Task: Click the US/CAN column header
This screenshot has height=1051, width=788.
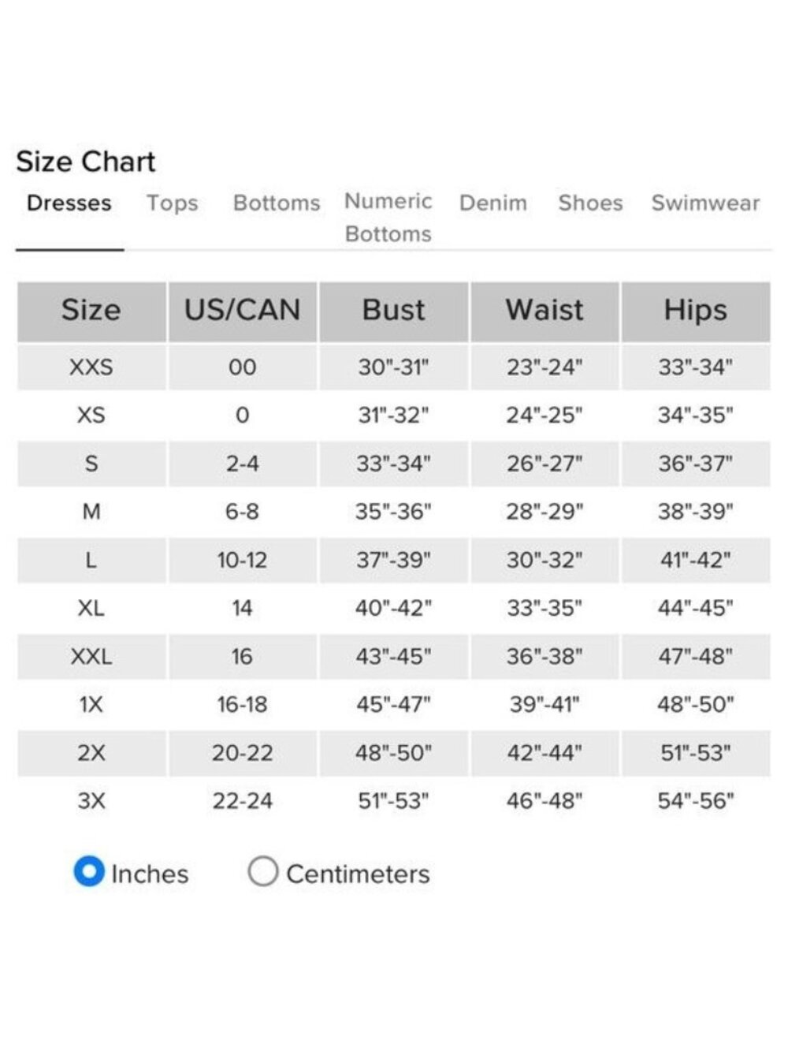Action: tap(243, 311)
